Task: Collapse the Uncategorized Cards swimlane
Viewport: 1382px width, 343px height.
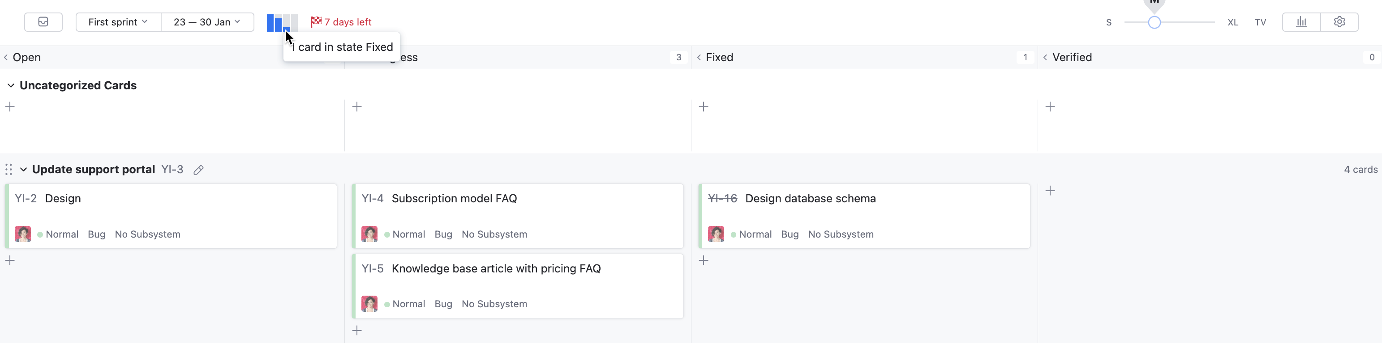Action: (11, 86)
